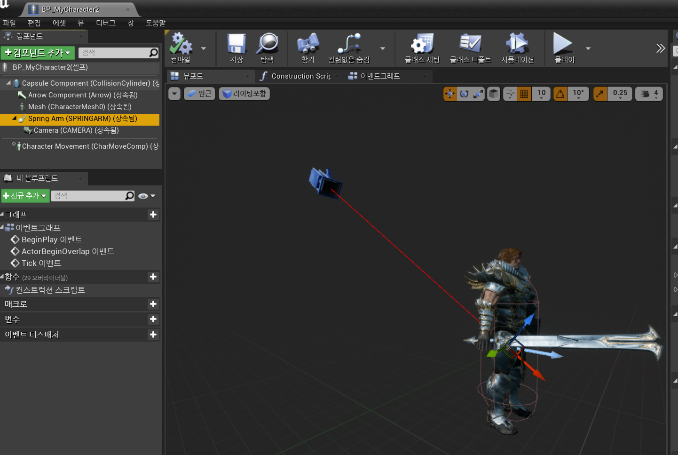Add new macro with plus button
Image resolution: width=678 pixels, height=455 pixels.
(153, 304)
